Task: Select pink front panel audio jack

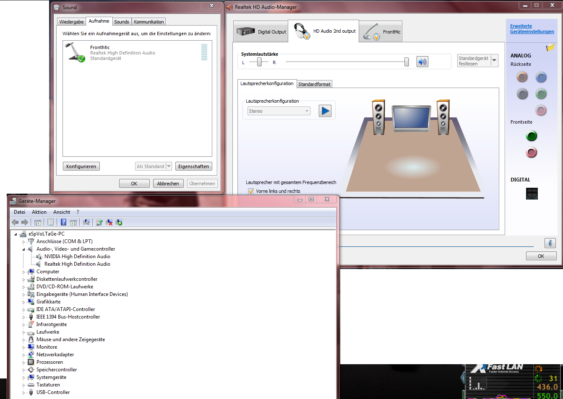Action: pos(532,152)
